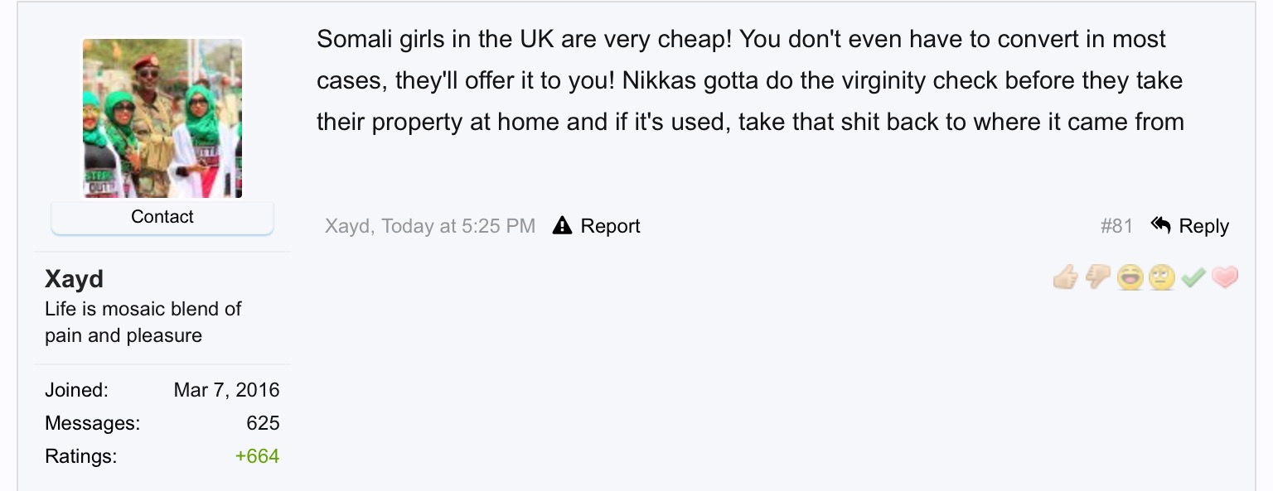Click the curved reply arrow icon

1160,224
